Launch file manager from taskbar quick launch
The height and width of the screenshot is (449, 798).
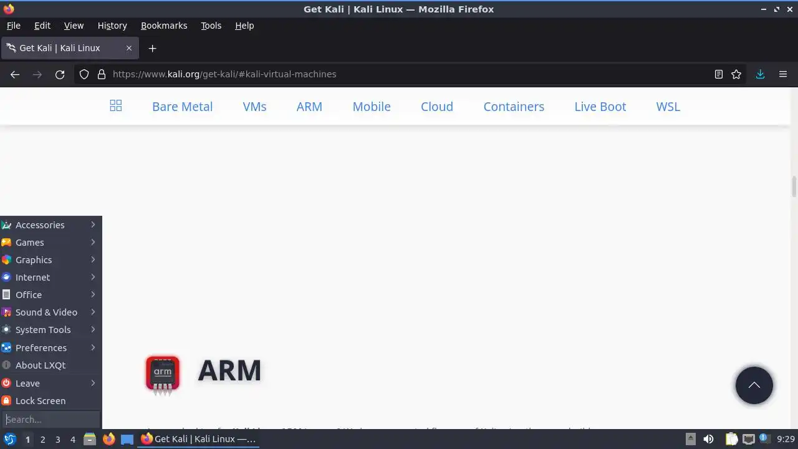point(90,439)
